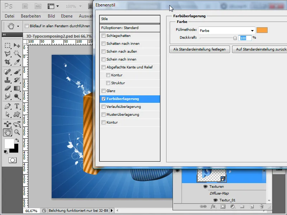Select the Custom Shape tool
Screen dimensions: 287x215
(x=17, y=114)
